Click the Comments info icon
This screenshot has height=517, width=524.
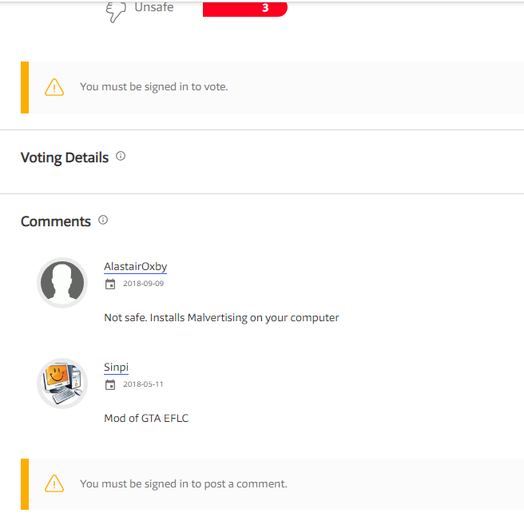coord(103,221)
